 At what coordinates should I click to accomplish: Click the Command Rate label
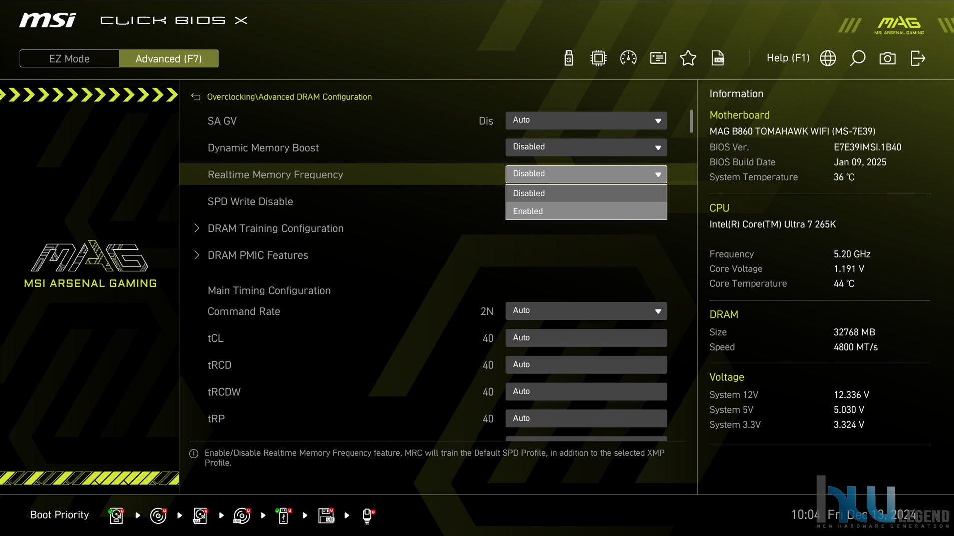[244, 311]
